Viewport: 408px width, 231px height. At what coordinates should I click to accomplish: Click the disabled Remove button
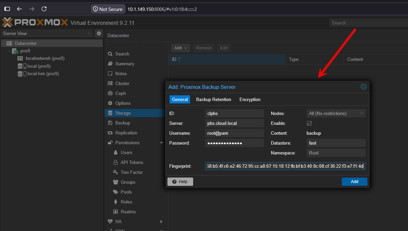coord(204,48)
